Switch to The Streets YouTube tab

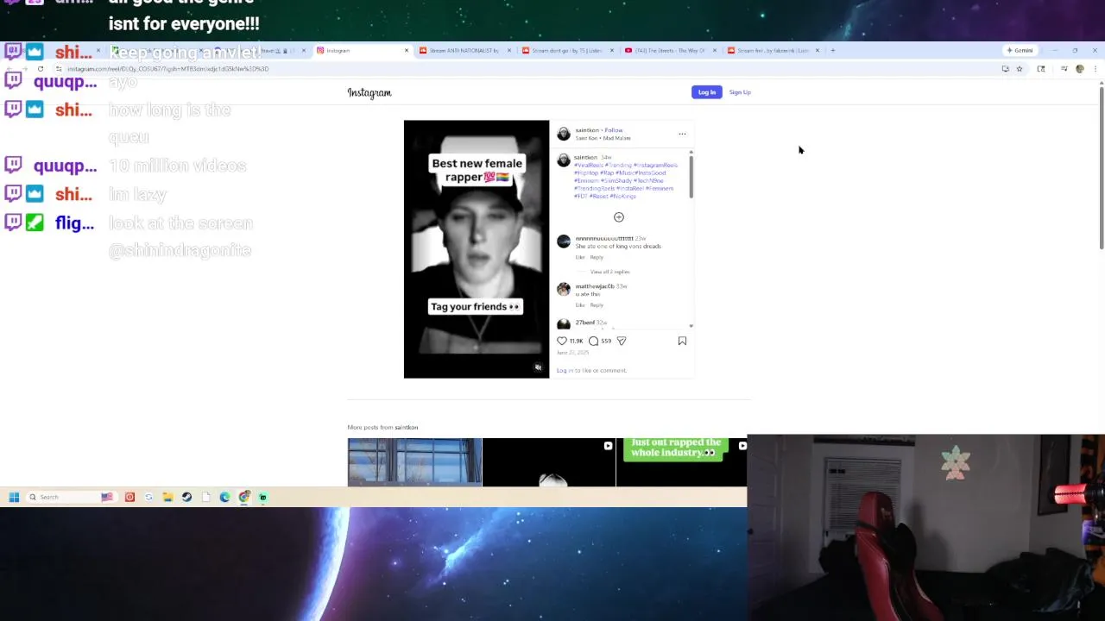point(670,51)
